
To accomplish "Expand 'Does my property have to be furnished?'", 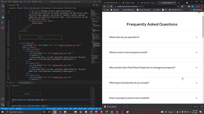I will tap(152, 98).
